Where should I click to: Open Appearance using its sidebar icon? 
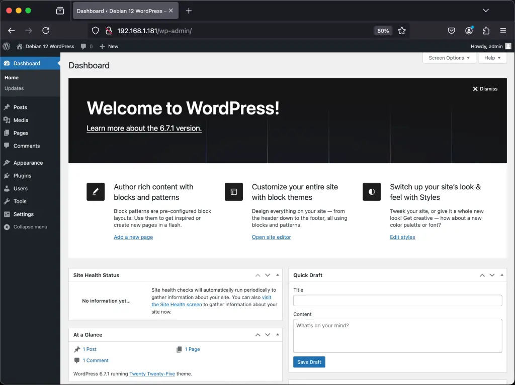tap(8, 163)
